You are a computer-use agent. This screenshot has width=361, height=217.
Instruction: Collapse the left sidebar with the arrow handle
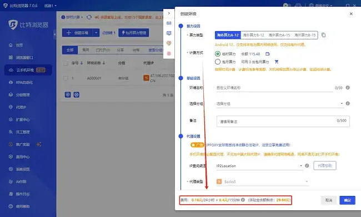pyautogui.click(x=54, y=34)
